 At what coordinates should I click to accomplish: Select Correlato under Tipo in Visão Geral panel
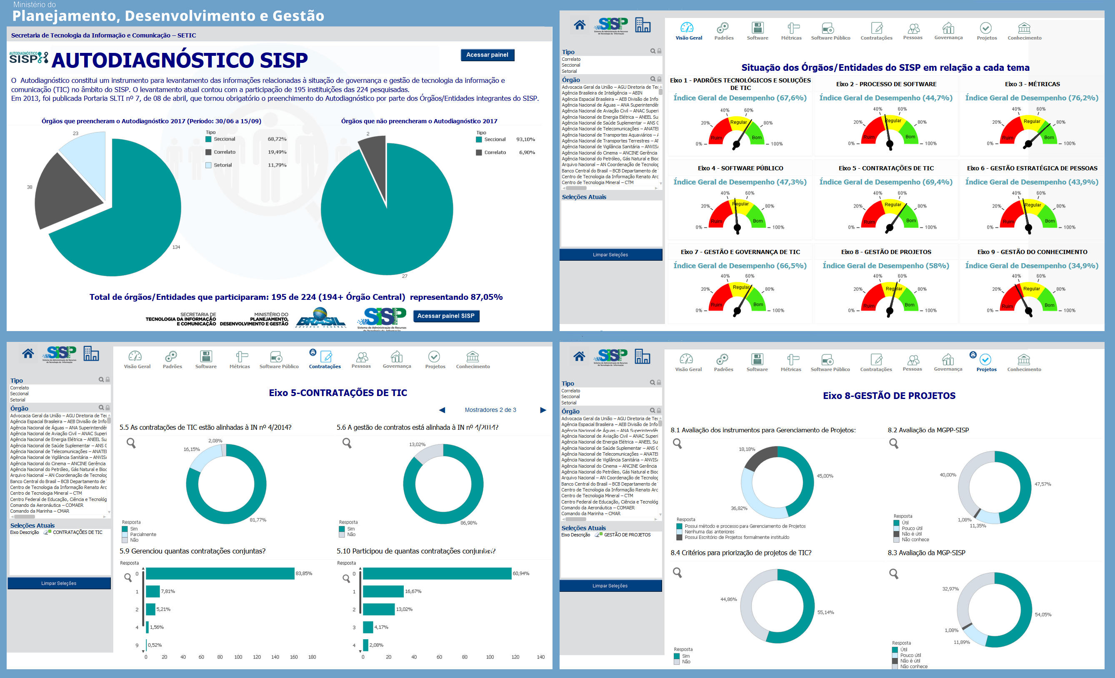(x=571, y=59)
